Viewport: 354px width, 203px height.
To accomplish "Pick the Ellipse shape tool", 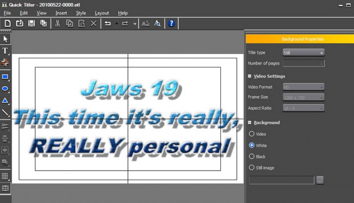I will pos(5,89).
